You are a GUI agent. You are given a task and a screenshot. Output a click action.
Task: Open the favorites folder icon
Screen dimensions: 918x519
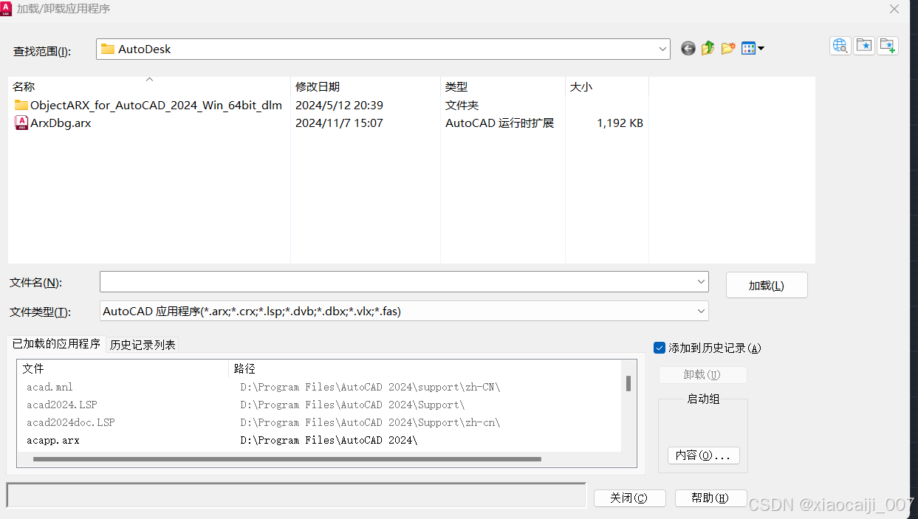pyautogui.click(x=864, y=46)
